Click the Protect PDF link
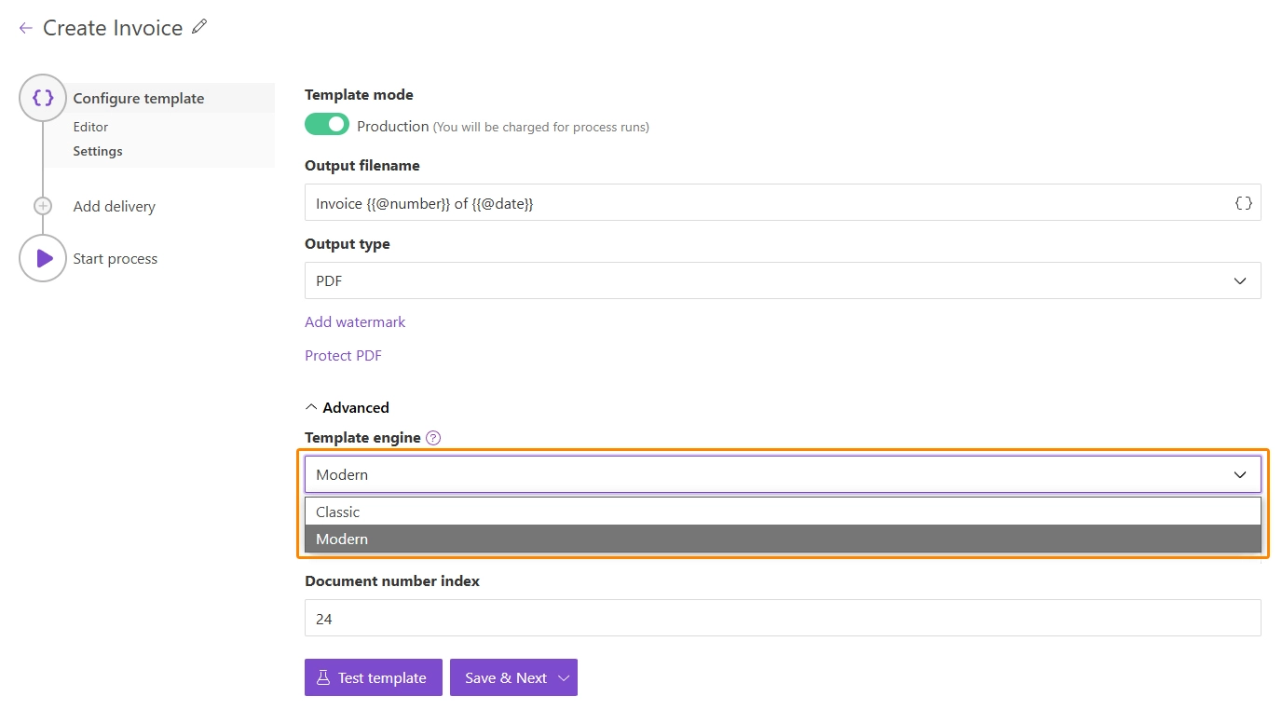 coord(343,355)
